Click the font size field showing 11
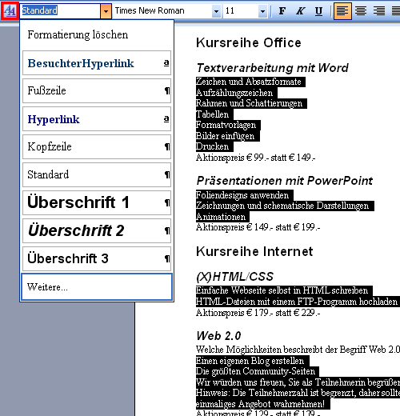 point(241,11)
